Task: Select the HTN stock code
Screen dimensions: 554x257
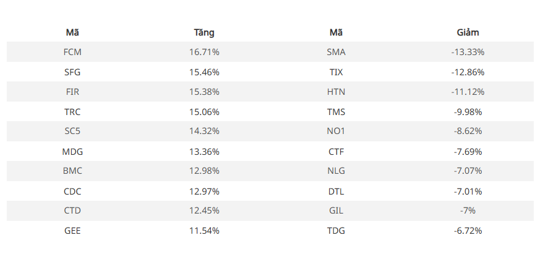Action: 336,92
